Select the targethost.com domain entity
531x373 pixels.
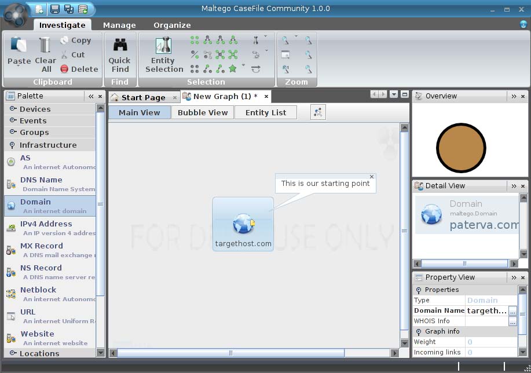pyautogui.click(x=243, y=224)
